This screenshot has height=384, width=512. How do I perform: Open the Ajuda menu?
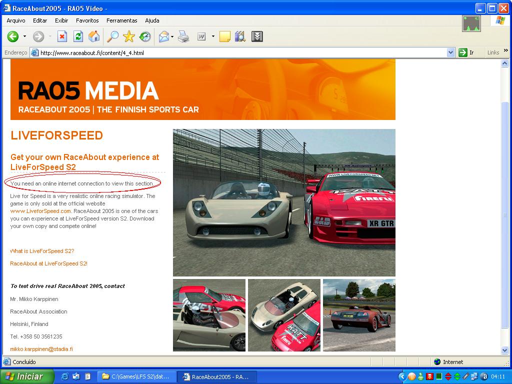tap(152, 20)
